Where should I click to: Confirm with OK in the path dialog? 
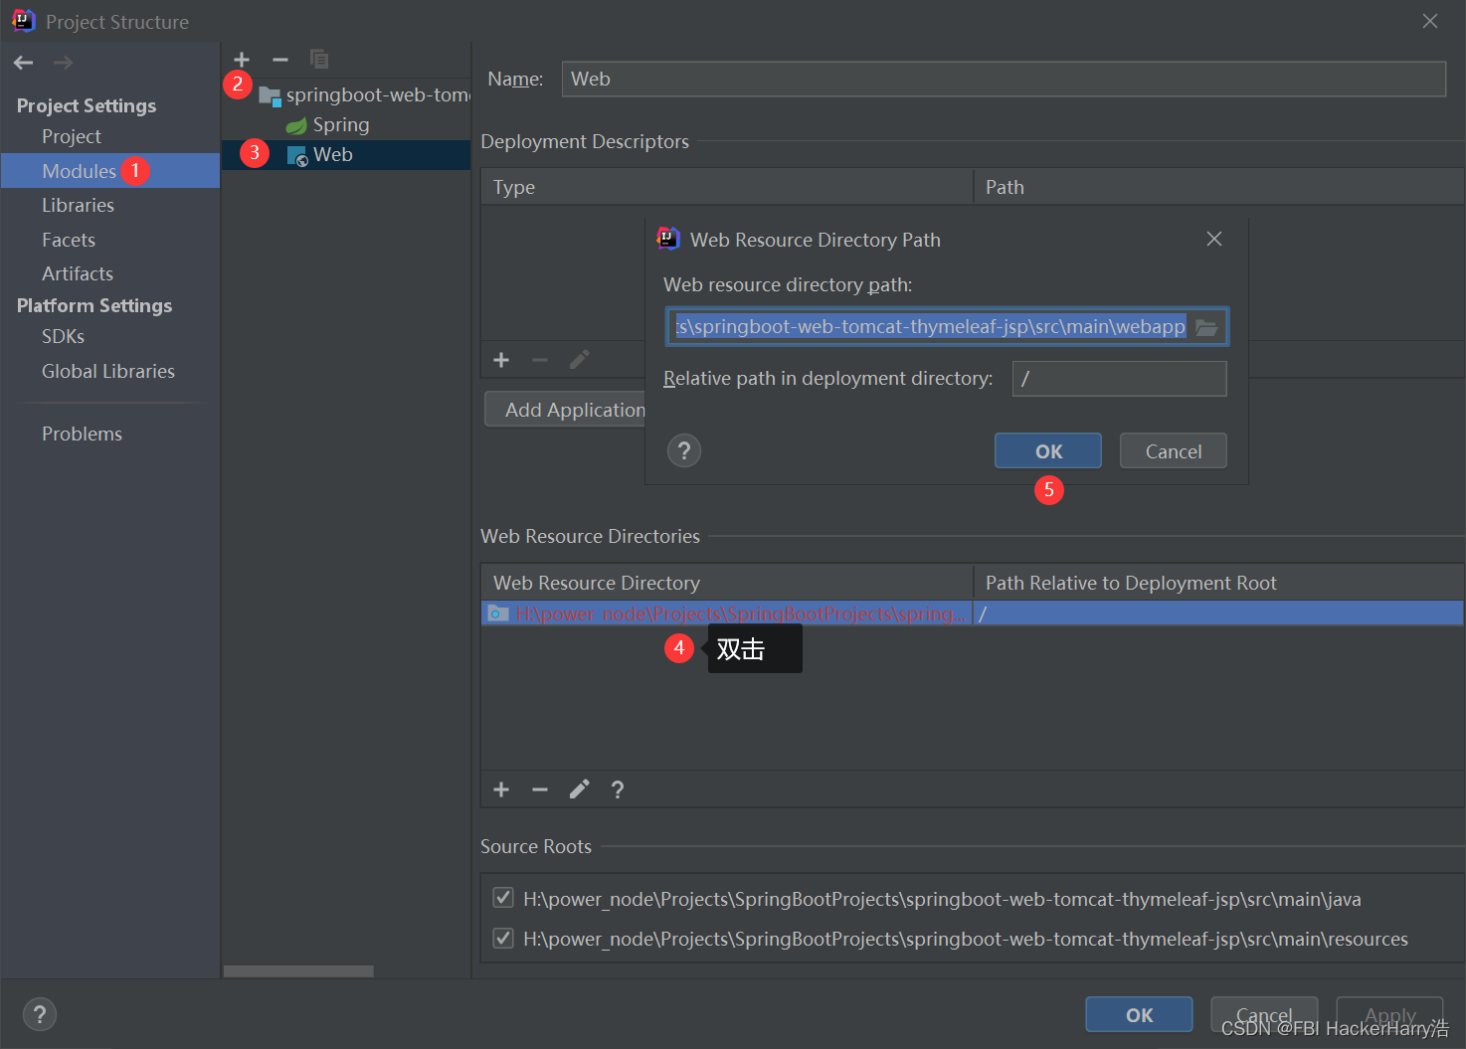1048,451
